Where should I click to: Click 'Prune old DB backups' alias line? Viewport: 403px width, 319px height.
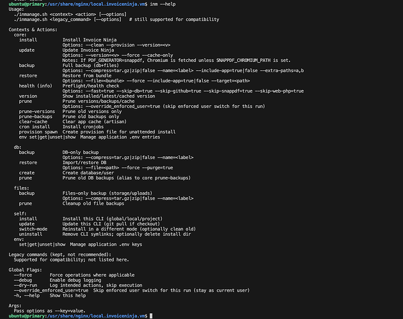click(x=127, y=178)
